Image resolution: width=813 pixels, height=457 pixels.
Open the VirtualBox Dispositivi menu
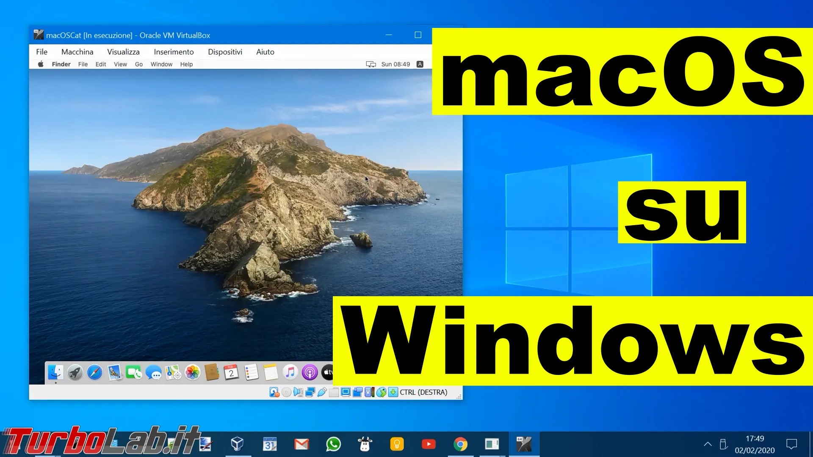pos(225,52)
